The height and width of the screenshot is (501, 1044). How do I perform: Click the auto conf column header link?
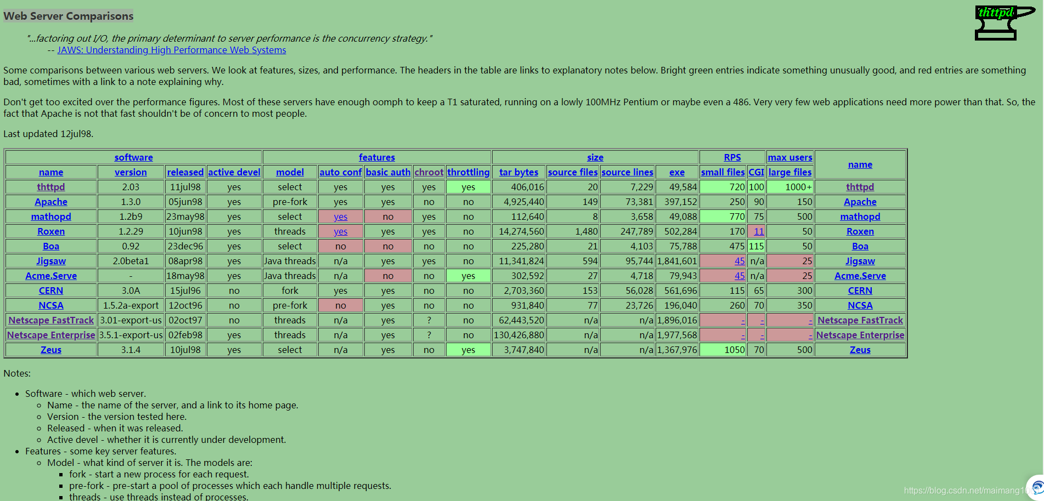point(341,172)
